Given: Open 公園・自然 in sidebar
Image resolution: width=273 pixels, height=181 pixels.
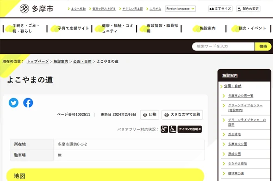Looking at the screenshot, I should (x=233, y=86).
